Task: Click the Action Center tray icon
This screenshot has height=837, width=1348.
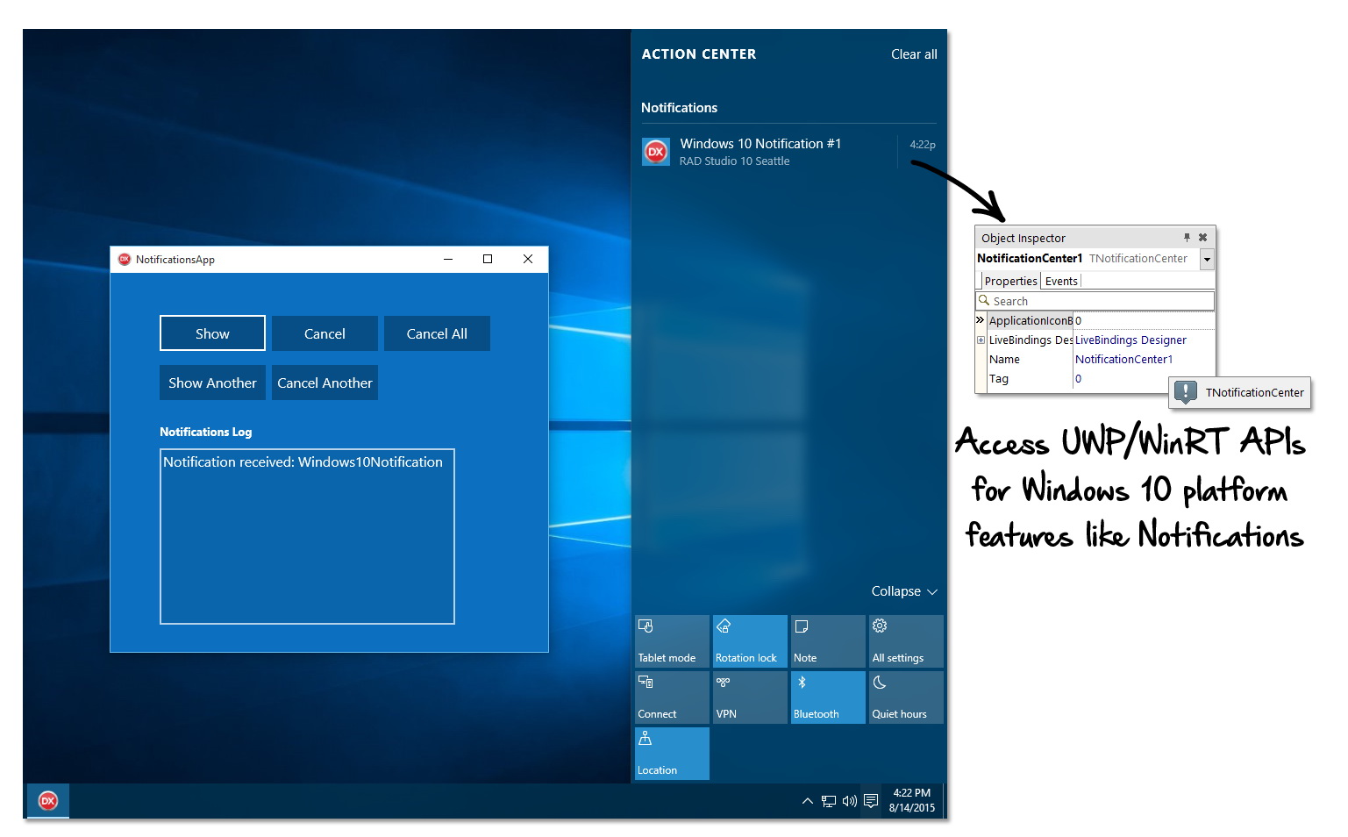Action: click(x=871, y=800)
